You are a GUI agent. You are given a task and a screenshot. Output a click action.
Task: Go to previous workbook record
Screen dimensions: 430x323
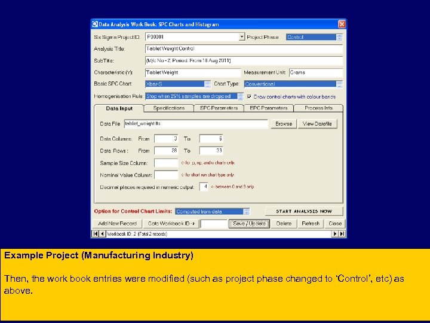click(102, 234)
